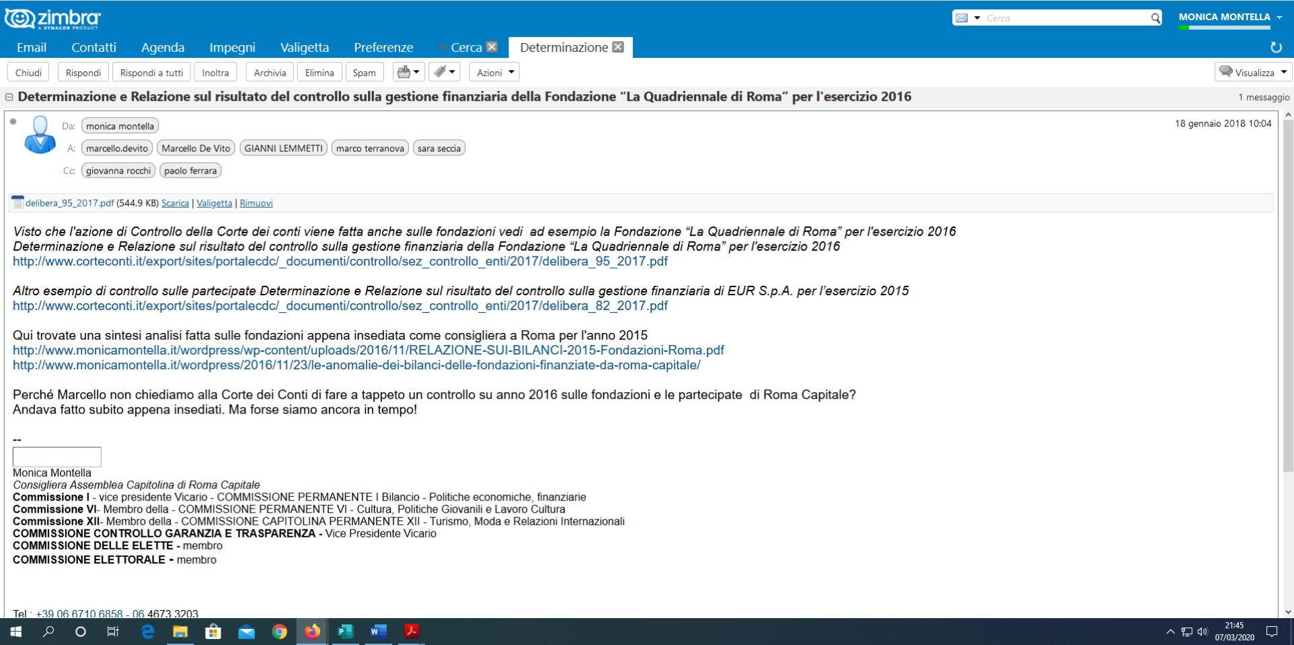Open the move-to-folder icon dropdown

tap(409, 72)
